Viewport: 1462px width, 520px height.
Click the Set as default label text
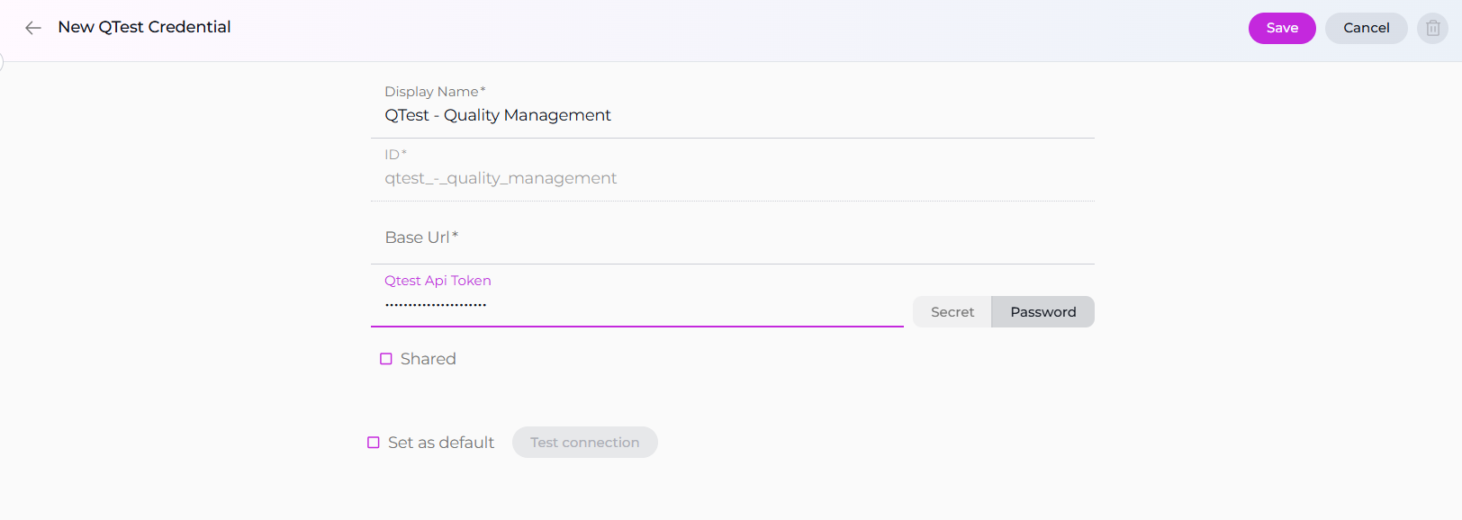(x=440, y=443)
